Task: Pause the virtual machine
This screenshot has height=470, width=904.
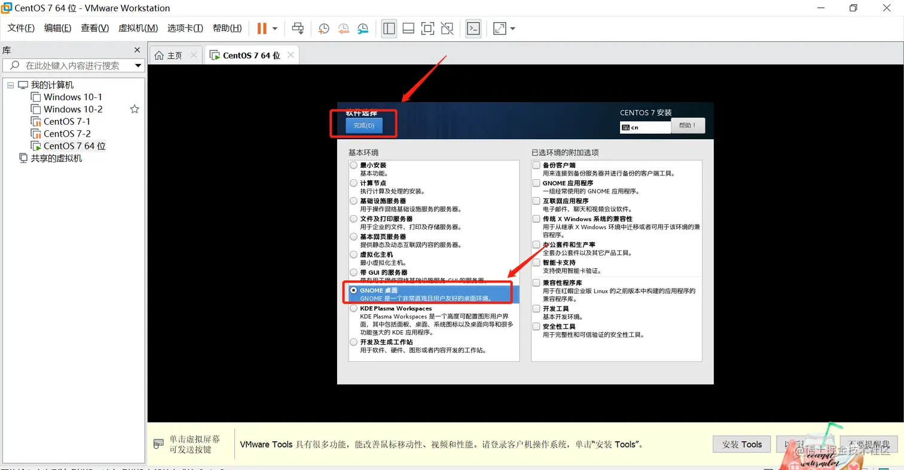Action: pyautogui.click(x=262, y=28)
